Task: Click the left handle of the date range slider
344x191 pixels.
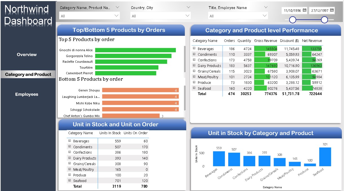Action: [x=292, y=20]
